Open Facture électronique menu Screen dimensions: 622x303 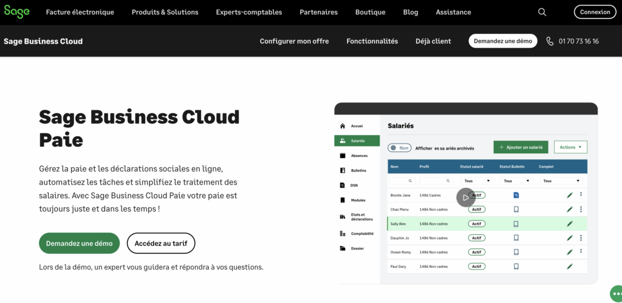point(80,12)
